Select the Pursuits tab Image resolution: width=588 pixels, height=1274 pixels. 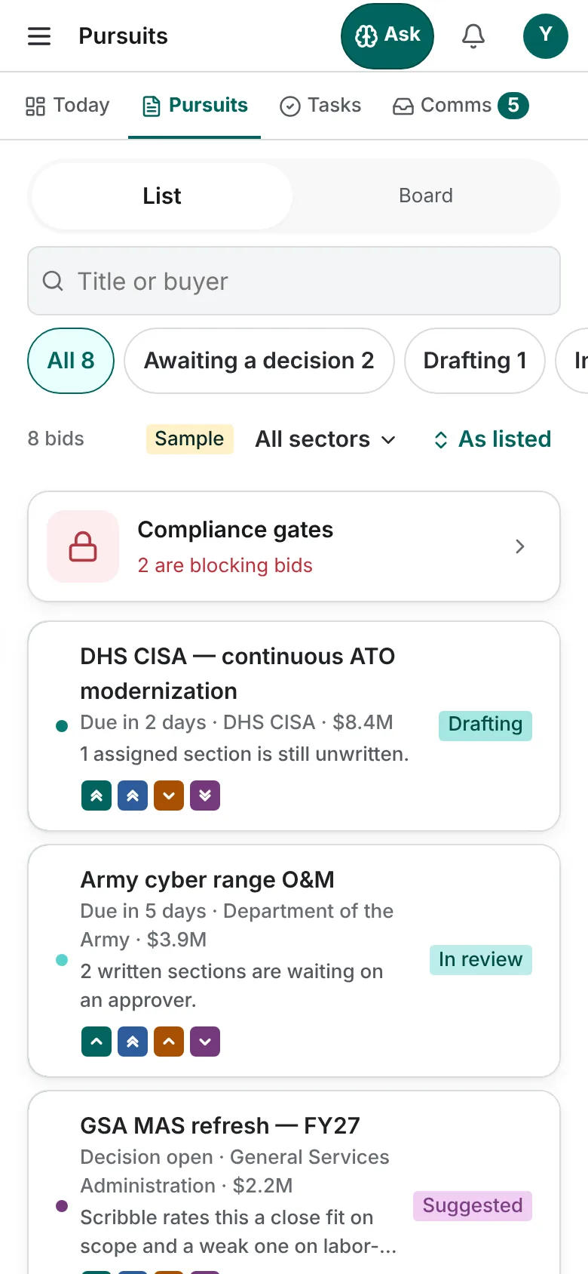[194, 106]
